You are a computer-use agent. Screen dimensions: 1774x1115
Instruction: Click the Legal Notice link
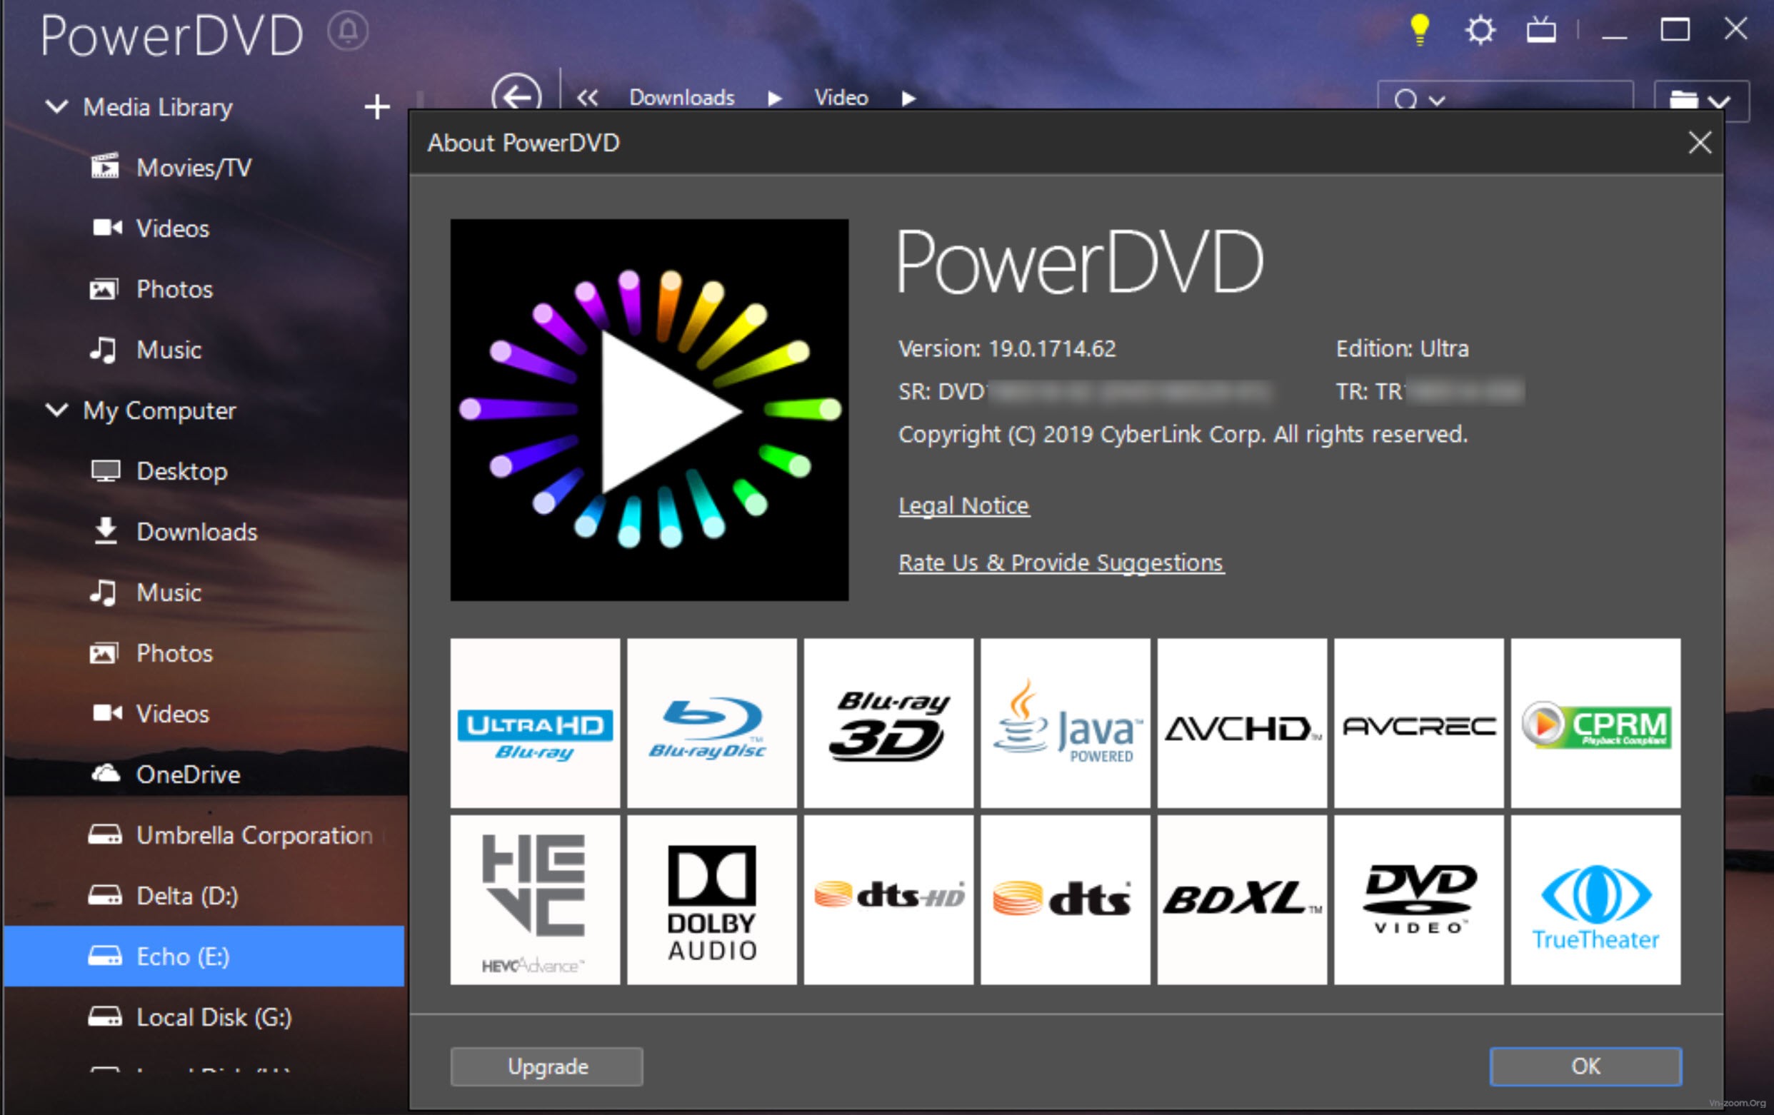(963, 506)
